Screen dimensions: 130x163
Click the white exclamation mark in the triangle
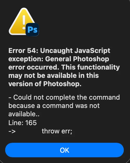tap(24, 22)
